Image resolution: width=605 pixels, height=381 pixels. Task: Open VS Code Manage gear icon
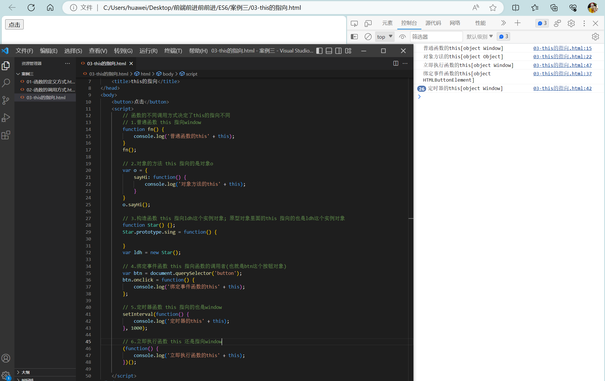[6, 375]
